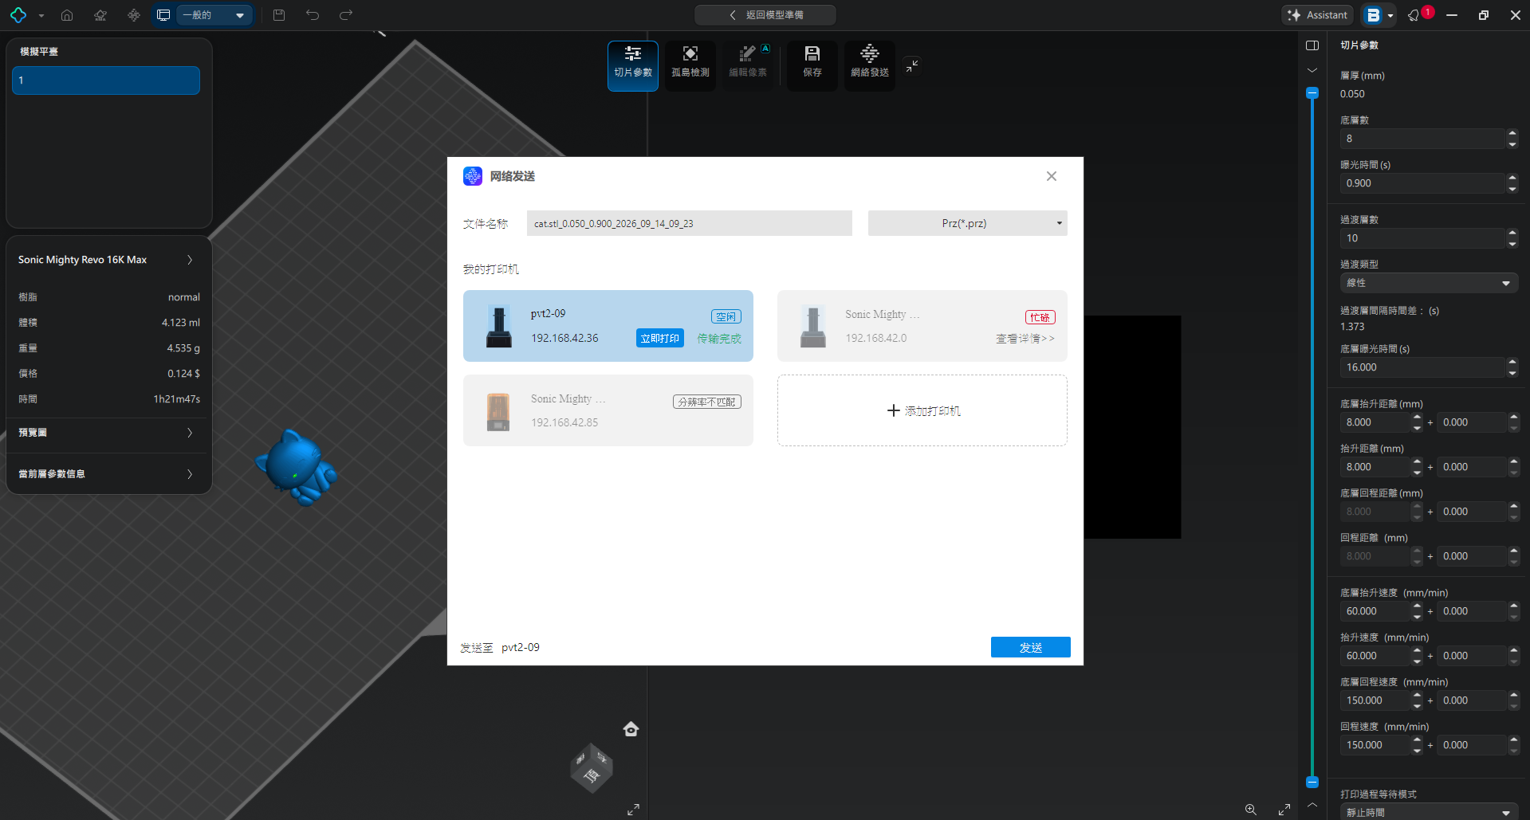The image size is (1530, 820).
Task: Select the pvt2-09 printer card
Action: pos(608,326)
